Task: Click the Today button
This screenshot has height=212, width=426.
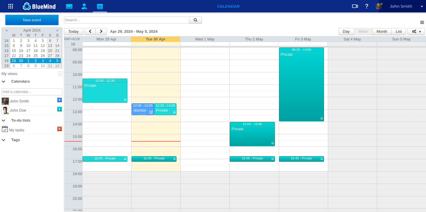Action: click(73, 32)
